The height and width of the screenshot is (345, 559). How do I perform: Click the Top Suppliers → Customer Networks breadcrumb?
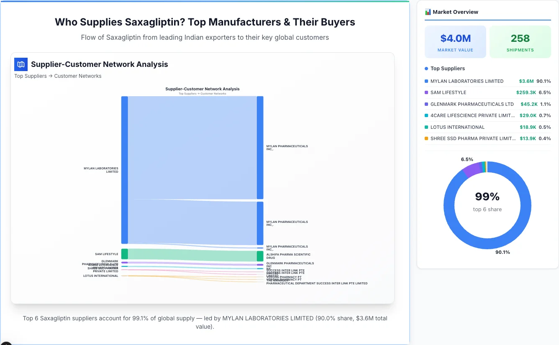58,76
